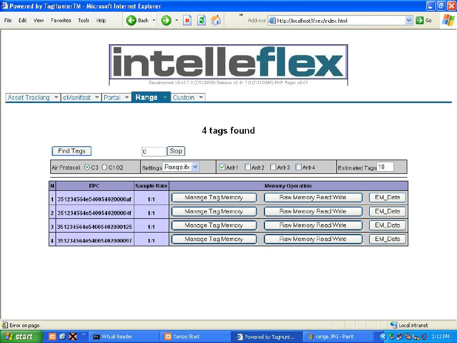This screenshot has height=343, width=457.
Task: Enable the Ant-3 antenna checkbox
Action: 273,167
